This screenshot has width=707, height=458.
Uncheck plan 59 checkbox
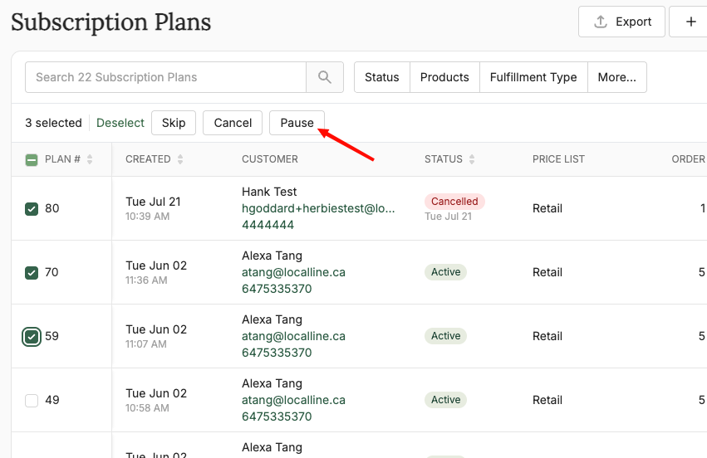(x=32, y=336)
